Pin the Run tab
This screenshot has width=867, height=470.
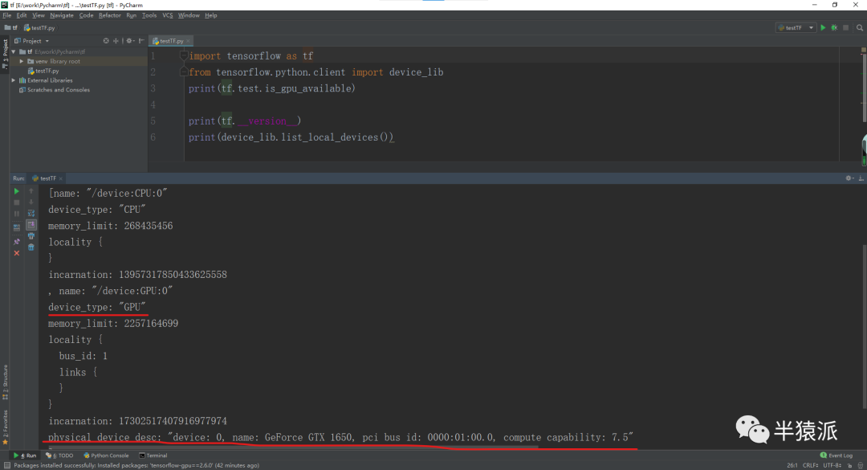(x=17, y=242)
